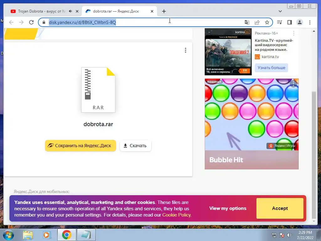The width and height of the screenshot is (321, 241).
Task: Click the RAR archive file icon
Action: click(x=98, y=90)
